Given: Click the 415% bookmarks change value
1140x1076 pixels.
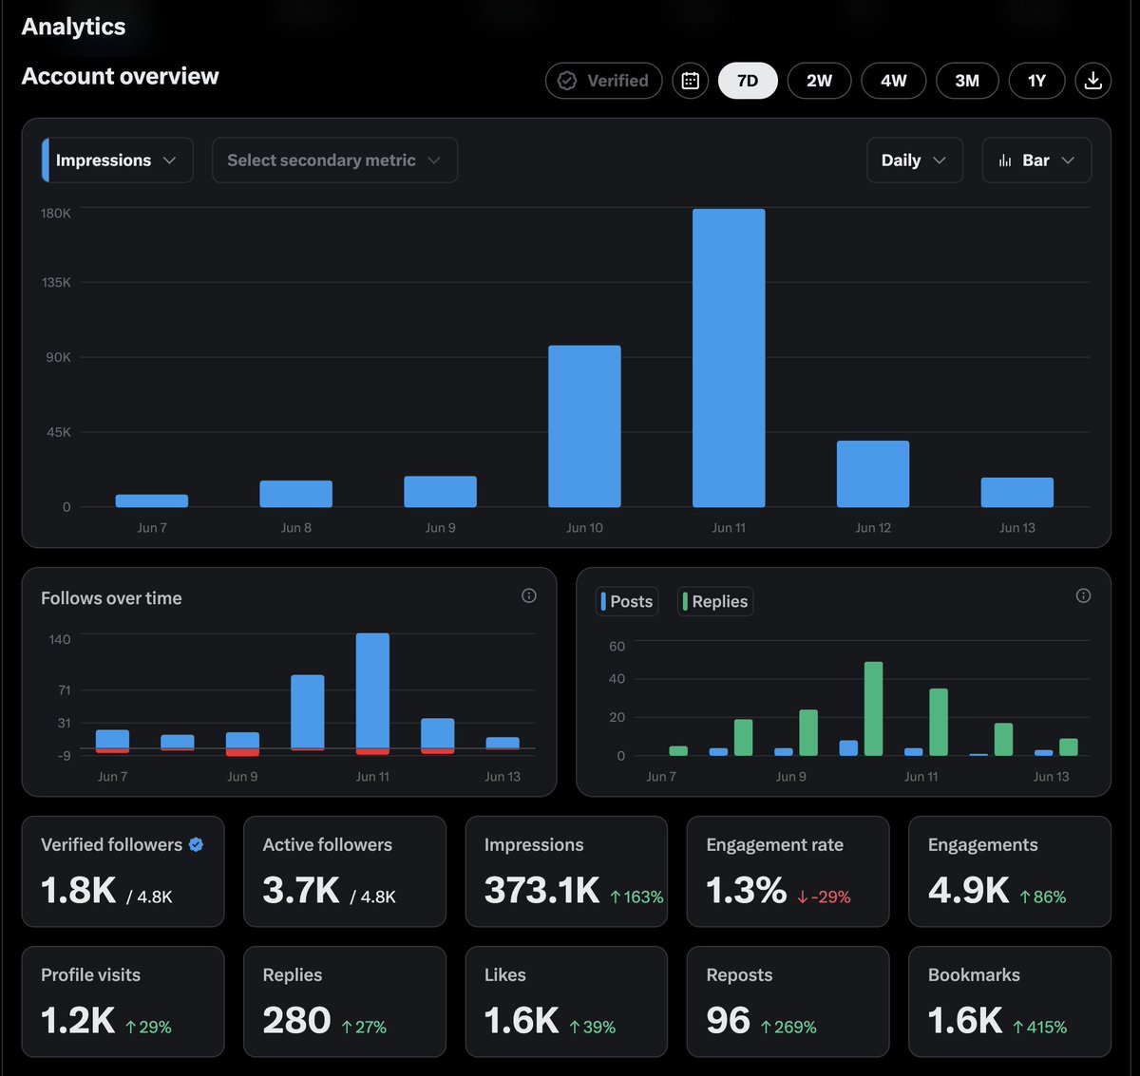Looking at the screenshot, I should (x=1040, y=1027).
